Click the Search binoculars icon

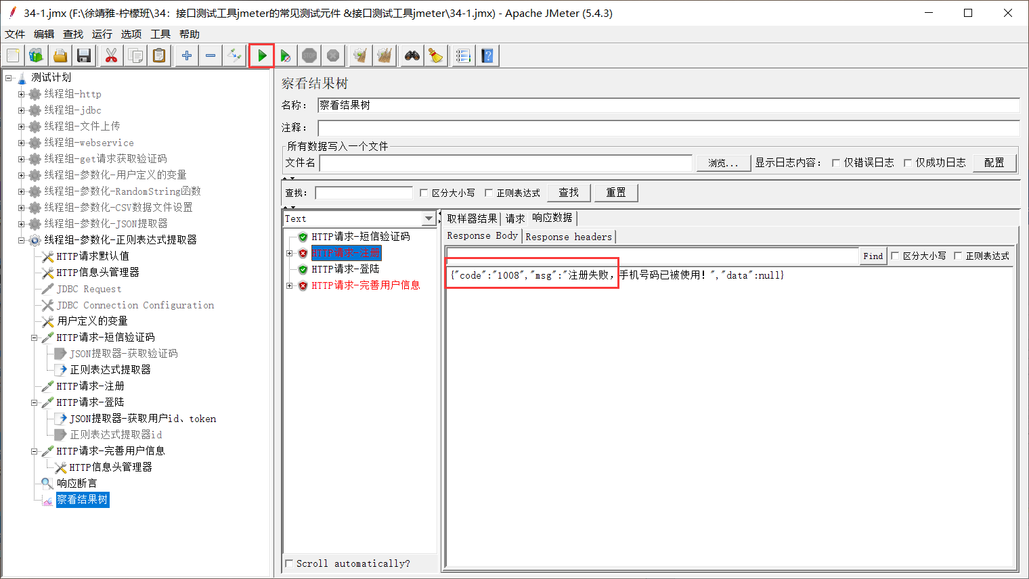pos(412,55)
